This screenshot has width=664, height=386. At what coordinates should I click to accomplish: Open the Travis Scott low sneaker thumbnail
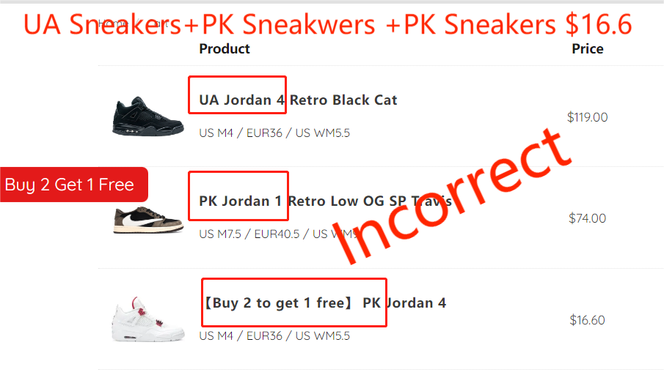point(147,220)
